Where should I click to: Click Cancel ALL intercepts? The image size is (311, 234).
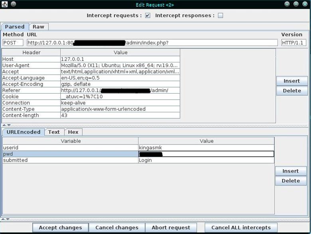click(x=241, y=228)
